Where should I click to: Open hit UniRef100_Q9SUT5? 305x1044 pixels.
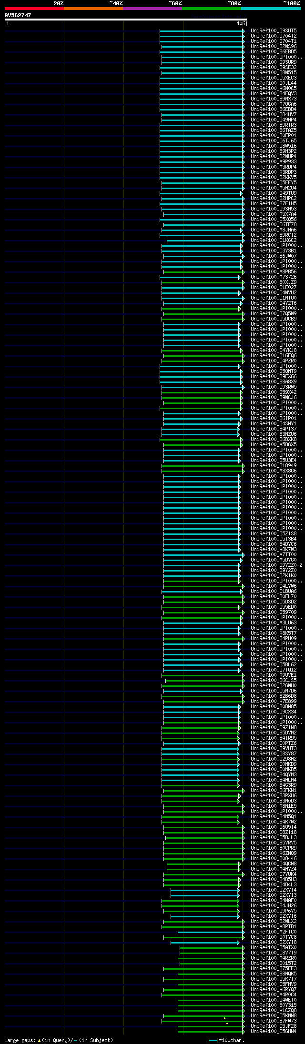[x=274, y=31]
